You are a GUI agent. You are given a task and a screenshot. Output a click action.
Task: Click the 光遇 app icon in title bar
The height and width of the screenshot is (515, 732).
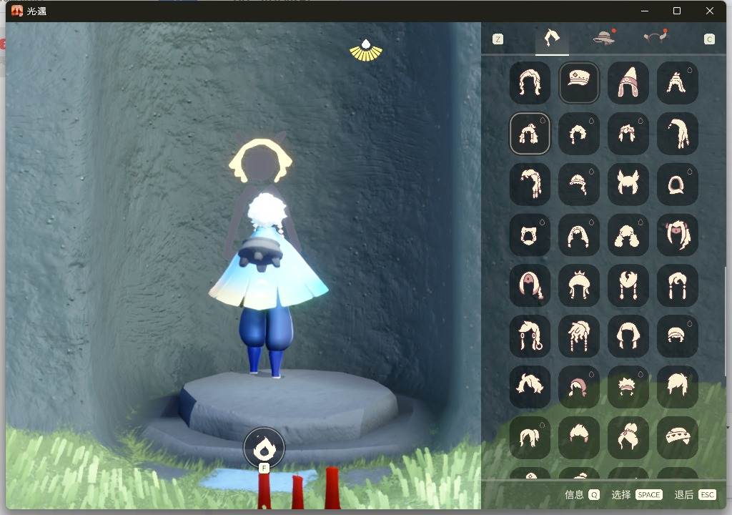[17, 11]
